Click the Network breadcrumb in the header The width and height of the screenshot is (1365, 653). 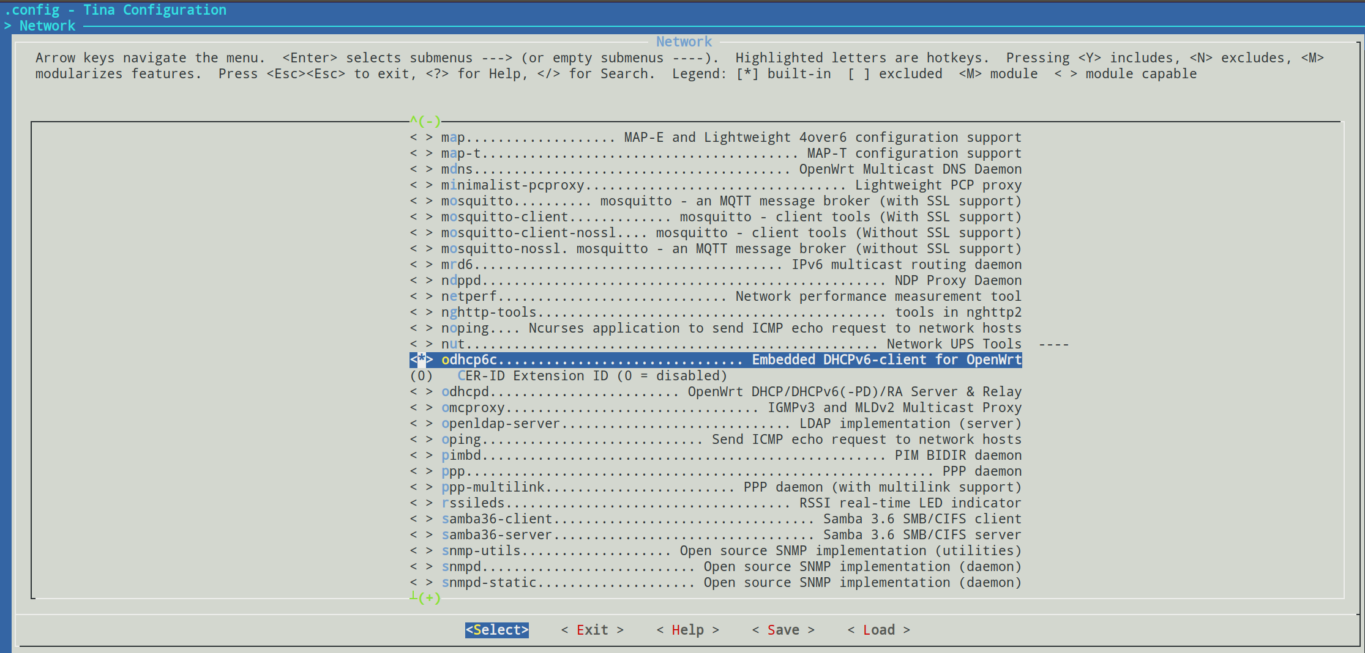click(x=47, y=26)
